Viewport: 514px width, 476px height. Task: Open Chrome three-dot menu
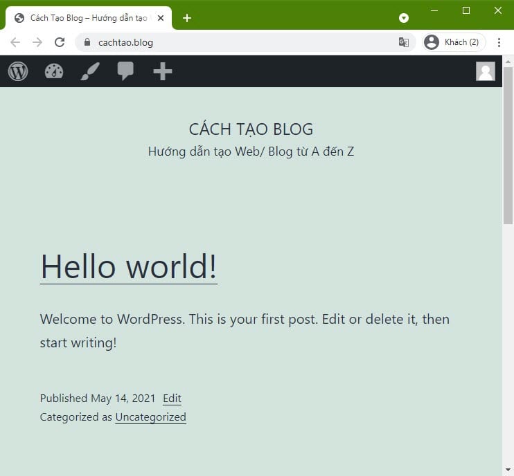499,42
